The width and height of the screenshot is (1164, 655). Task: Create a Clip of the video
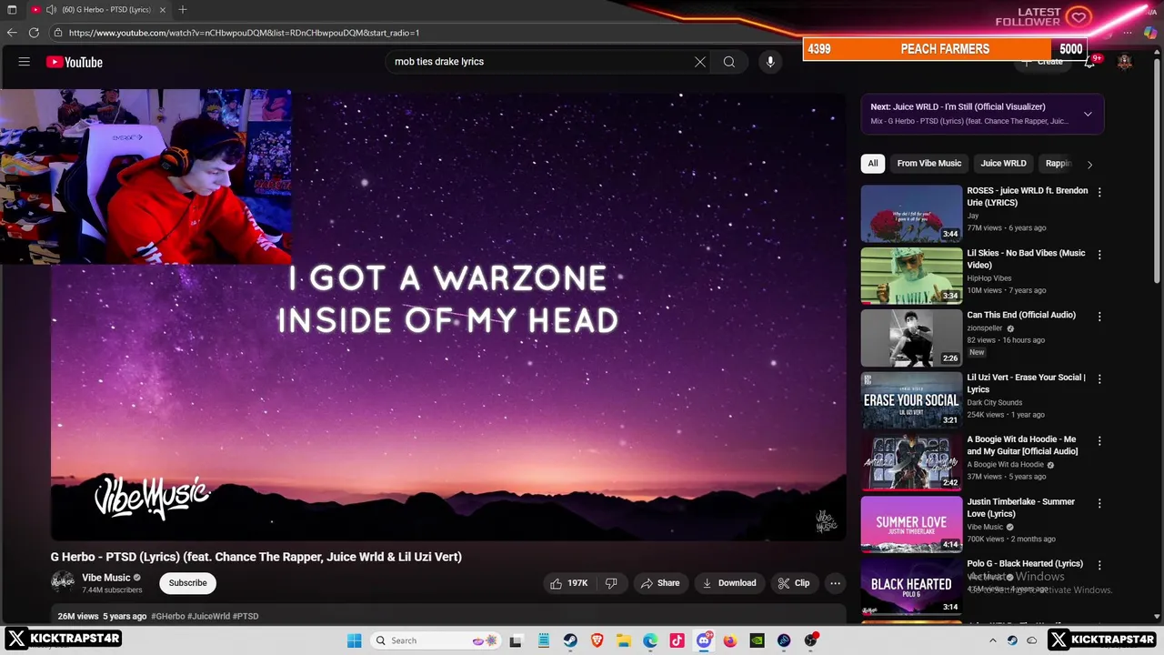click(x=794, y=583)
